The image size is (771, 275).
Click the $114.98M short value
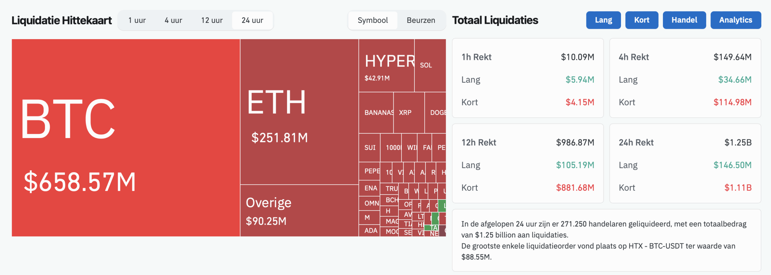pos(732,102)
